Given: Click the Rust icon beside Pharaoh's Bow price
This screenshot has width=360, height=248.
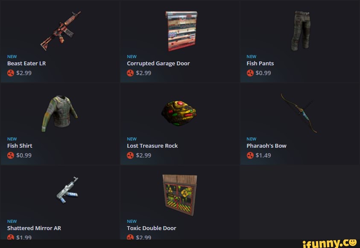Looking at the screenshot, I should (x=250, y=155).
